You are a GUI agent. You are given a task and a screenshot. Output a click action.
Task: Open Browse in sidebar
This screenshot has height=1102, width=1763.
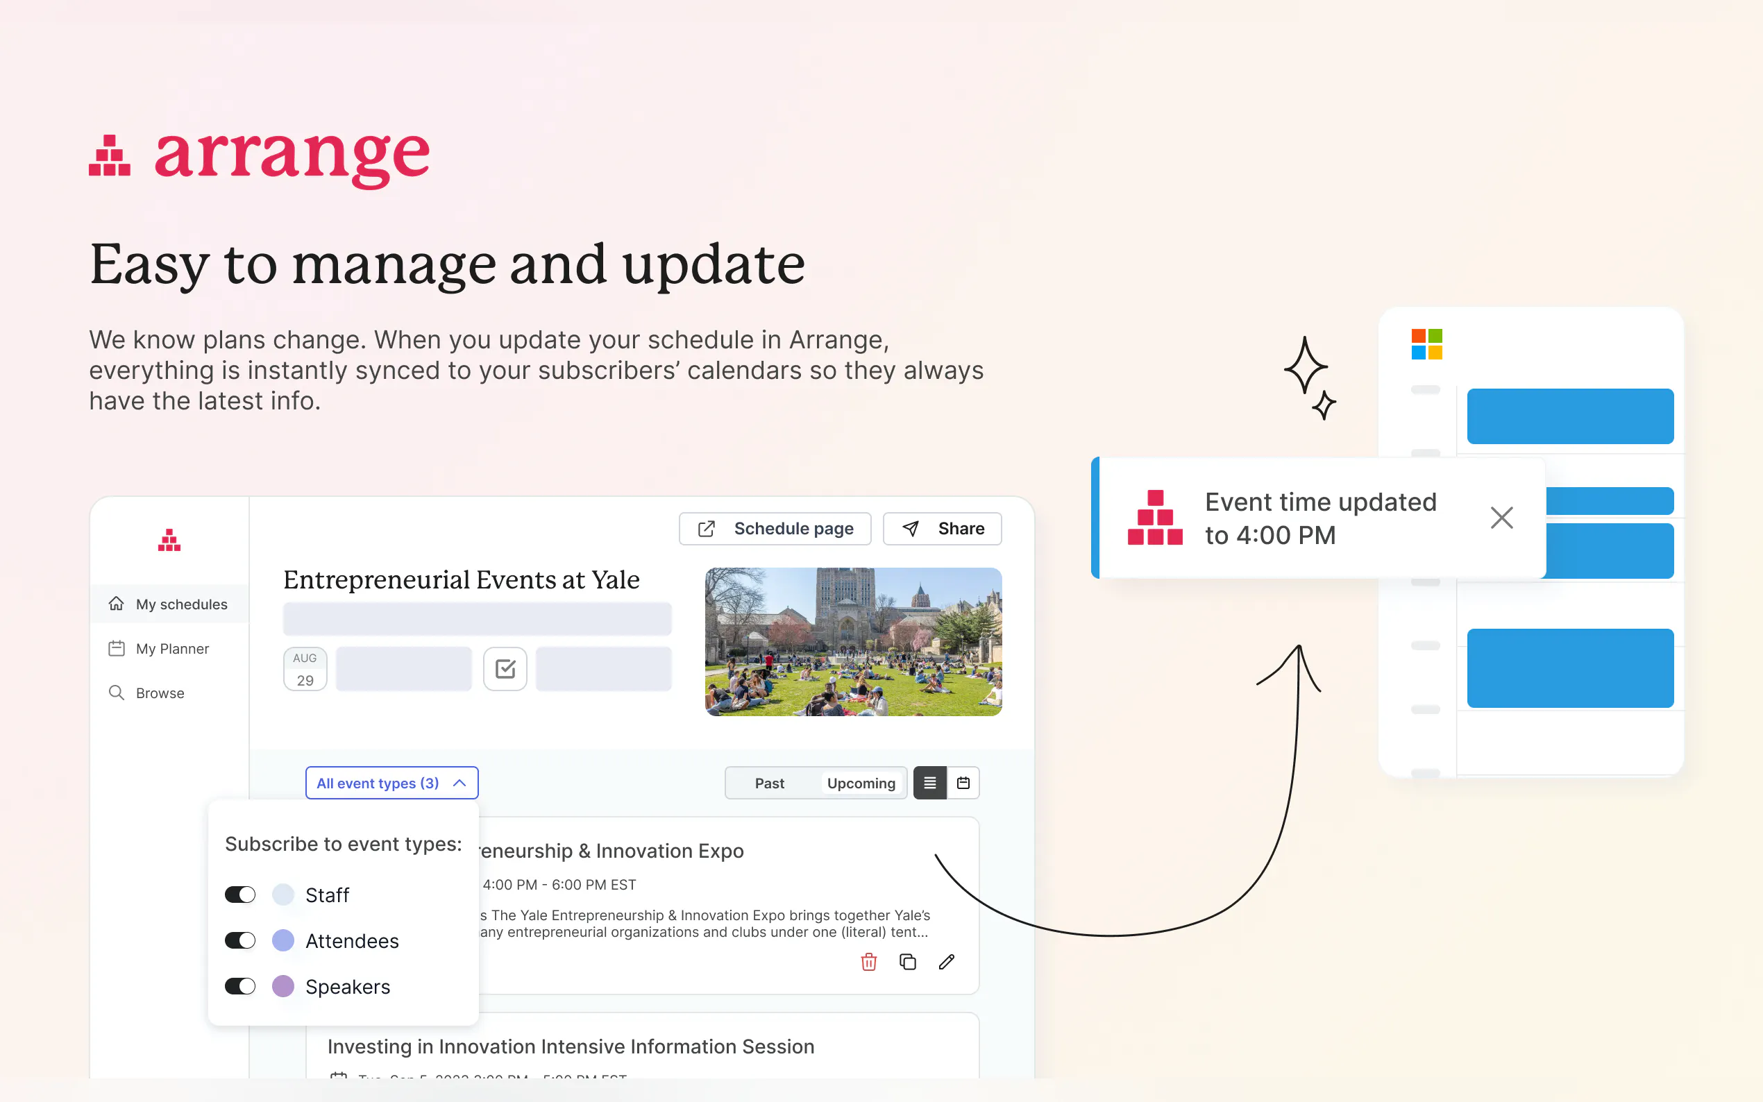[160, 693]
